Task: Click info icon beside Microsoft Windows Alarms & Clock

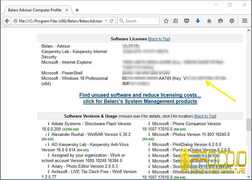Action: click(149, 172)
